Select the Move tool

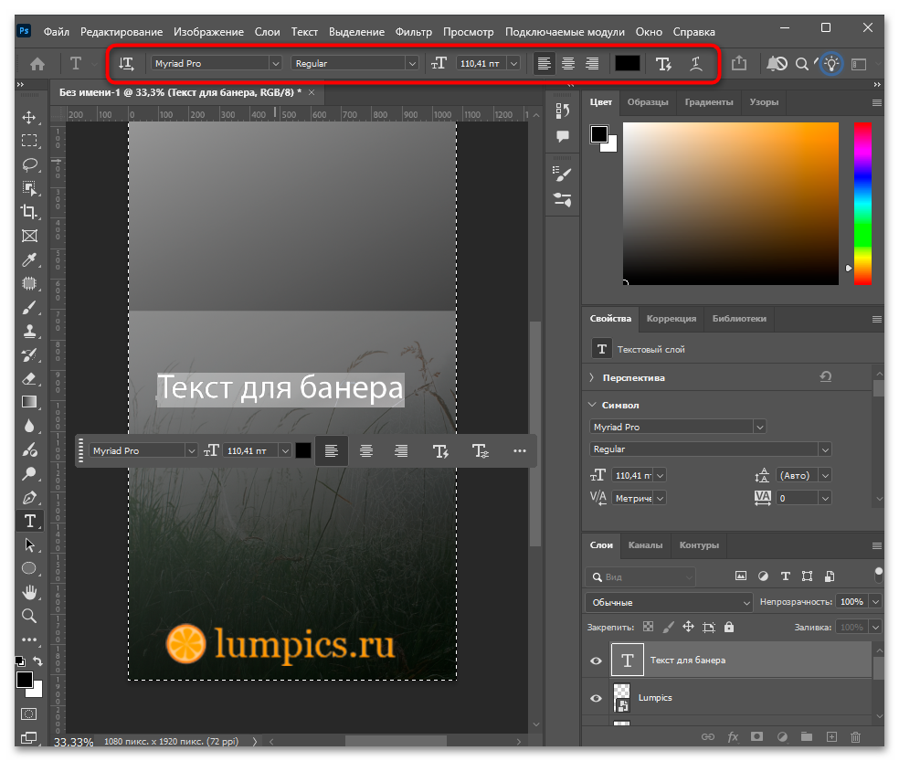coord(29,118)
